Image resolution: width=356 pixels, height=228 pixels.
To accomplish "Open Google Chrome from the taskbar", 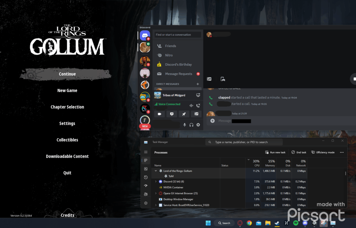I will pos(249,223).
